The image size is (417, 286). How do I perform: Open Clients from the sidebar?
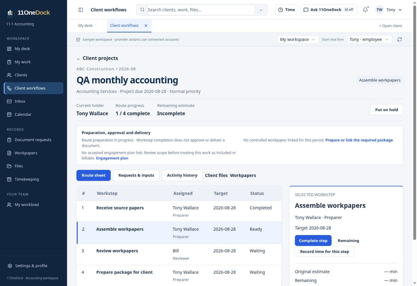coord(33,75)
